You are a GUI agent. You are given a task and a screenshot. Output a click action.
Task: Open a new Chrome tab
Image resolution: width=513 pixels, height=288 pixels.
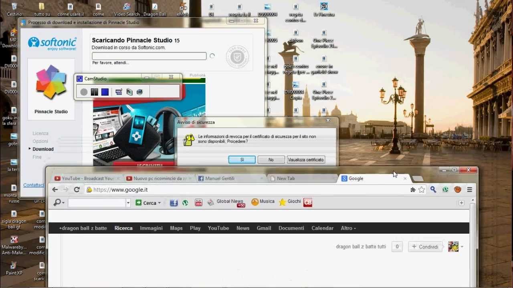click(417, 178)
